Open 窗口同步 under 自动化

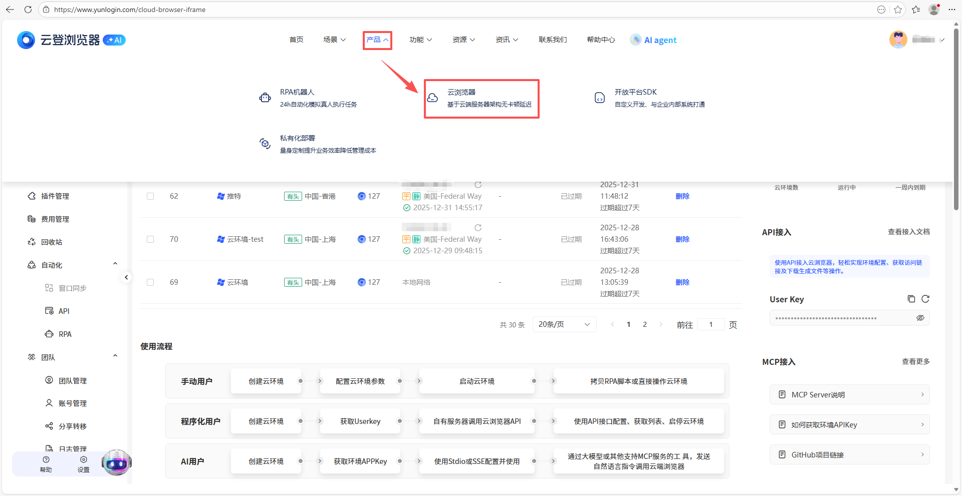(73, 288)
